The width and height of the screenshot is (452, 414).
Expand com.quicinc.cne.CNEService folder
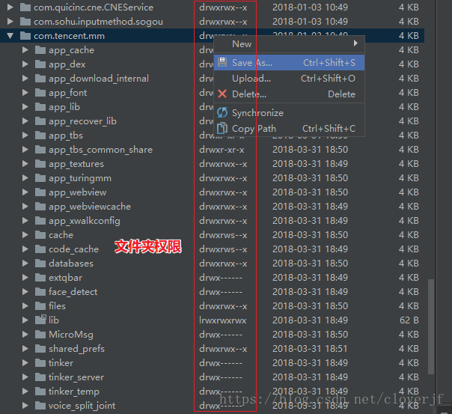click(x=10, y=7)
